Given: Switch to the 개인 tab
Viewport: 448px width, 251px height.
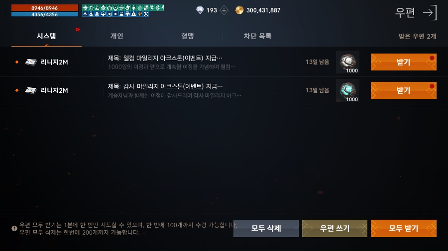Looking at the screenshot, I should [x=117, y=36].
